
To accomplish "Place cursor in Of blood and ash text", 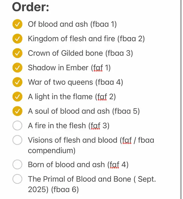I will (x=58, y=24).
